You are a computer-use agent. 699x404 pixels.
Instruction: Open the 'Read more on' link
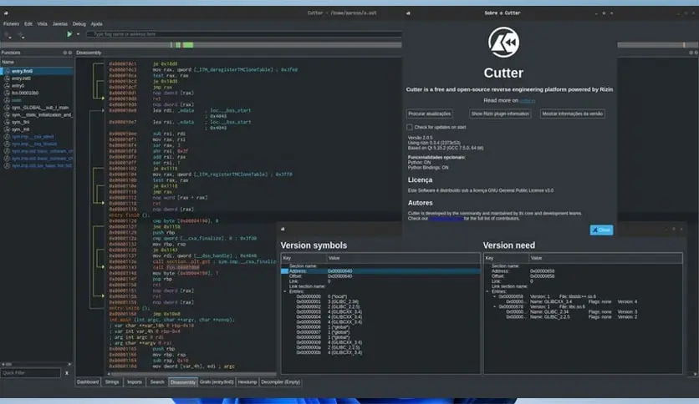point(528,100)
